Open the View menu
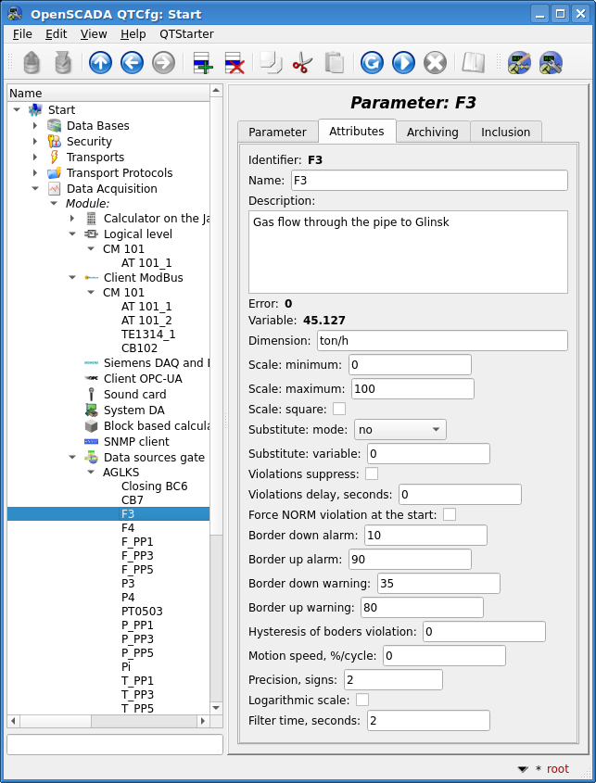The image size is (596, 783). tap(94, 34)
